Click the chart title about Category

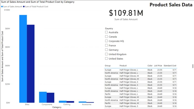point(38,2)
